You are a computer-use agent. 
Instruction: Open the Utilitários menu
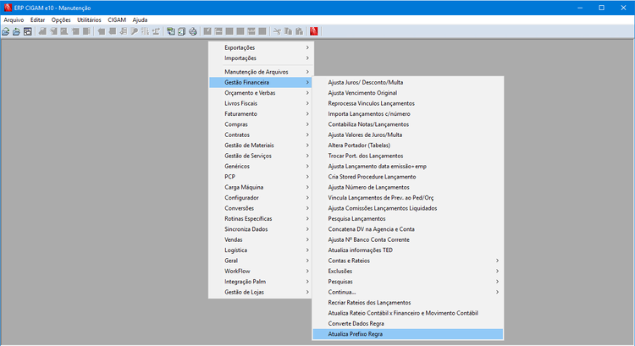(89, 19)
